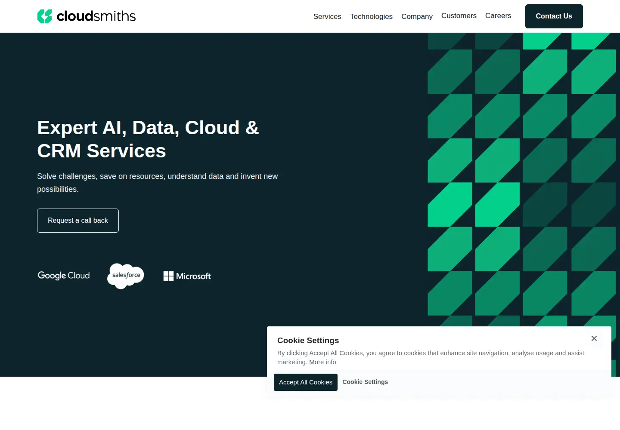Go to the Customers page
This screenshot has width=620, height=430.
[x=459, y=15]
